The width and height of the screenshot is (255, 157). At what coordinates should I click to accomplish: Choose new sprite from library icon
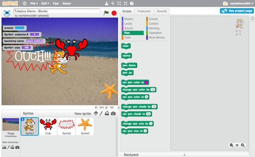tap(96, 113)
